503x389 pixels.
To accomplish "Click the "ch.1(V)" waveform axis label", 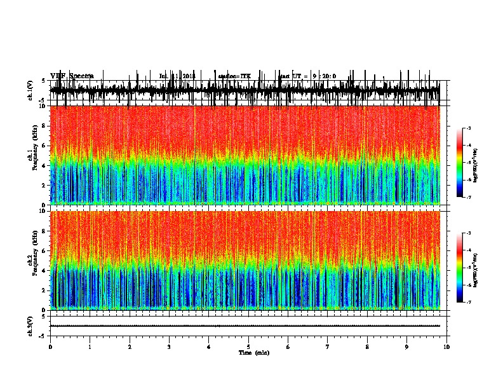I will (x=30, y=90).
